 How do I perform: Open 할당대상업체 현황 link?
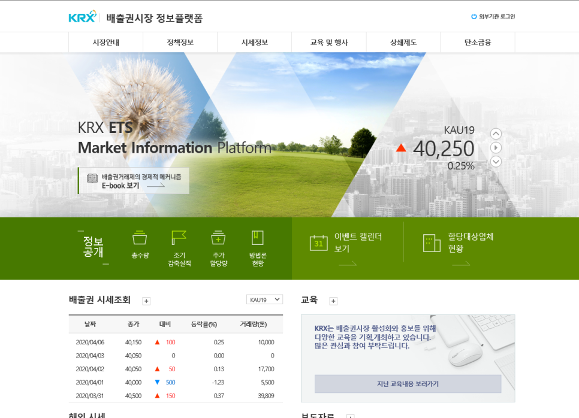(x=471, y=243)
